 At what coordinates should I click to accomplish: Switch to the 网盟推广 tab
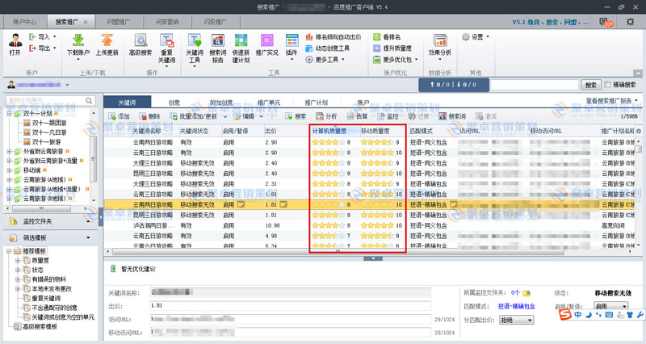(119, 22)
